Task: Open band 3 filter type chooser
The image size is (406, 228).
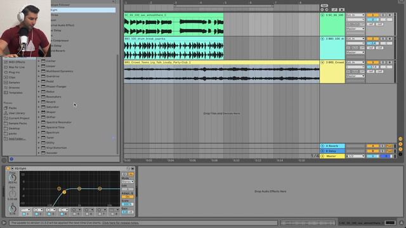Action: tap(51, 210)
